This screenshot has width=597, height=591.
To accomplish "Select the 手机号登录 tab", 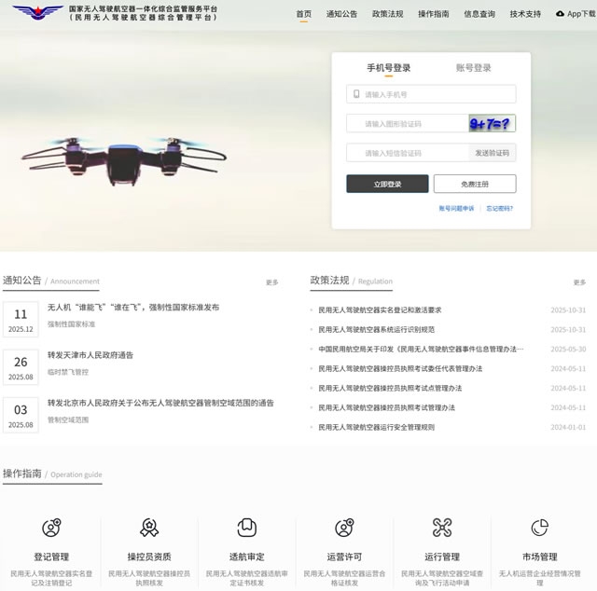I will [388, 68].
